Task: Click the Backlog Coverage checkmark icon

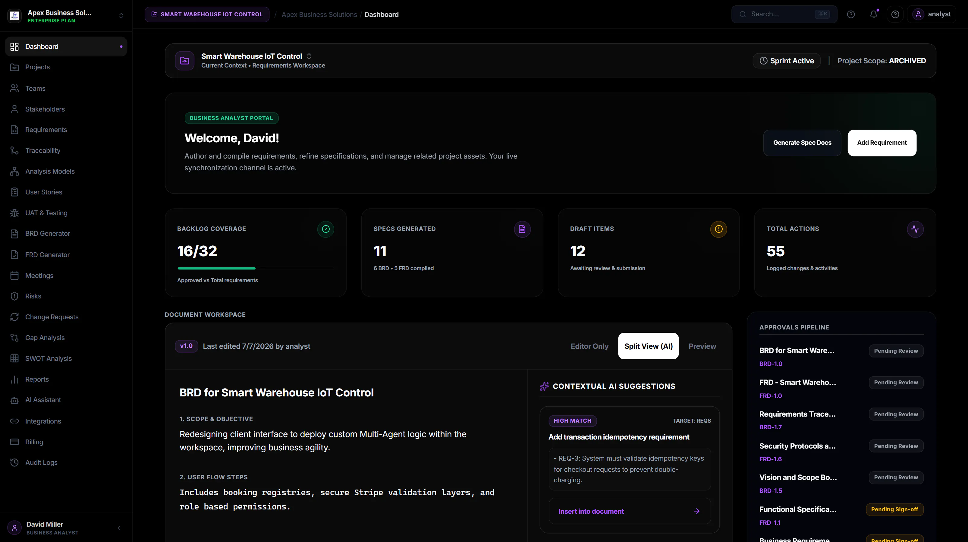Action: tap(325, 229)
